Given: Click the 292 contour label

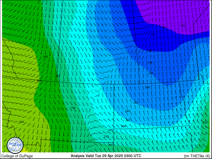Looking at the screenshot, I should pyautogui.click(x=128, y=120).
